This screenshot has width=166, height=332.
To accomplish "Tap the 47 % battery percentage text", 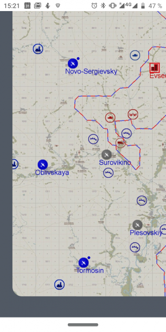I will (x=155, y=6).
